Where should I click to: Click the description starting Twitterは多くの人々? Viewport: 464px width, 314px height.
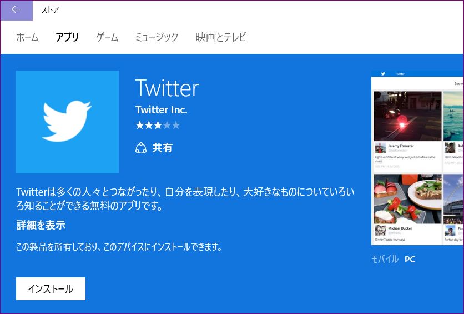pyautogui.click(x=185, y=198)
